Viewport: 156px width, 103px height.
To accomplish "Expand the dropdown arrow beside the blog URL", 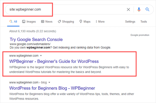I will point(49,82).
